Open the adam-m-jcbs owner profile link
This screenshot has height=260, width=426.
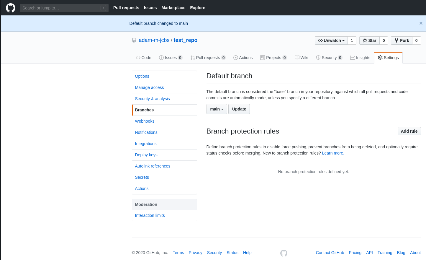pos(154,40)
